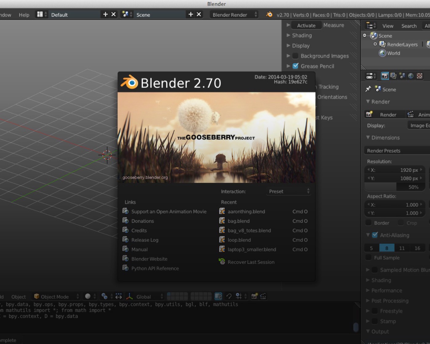Screen dimensions: 430x344
Task: Expand the RenderLayers tree item
Action: (375, 44)
